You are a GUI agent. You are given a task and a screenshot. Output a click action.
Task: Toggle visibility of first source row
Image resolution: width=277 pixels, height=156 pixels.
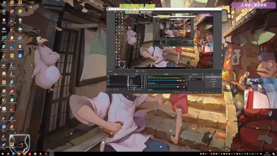(x=142, y=76)
